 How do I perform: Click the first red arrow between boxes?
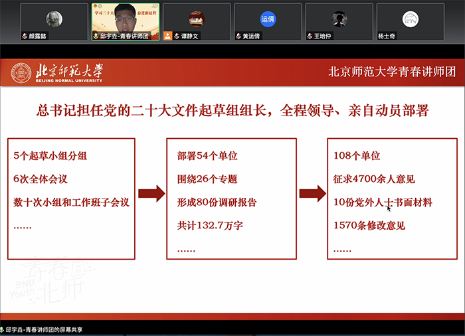[151, 194]
